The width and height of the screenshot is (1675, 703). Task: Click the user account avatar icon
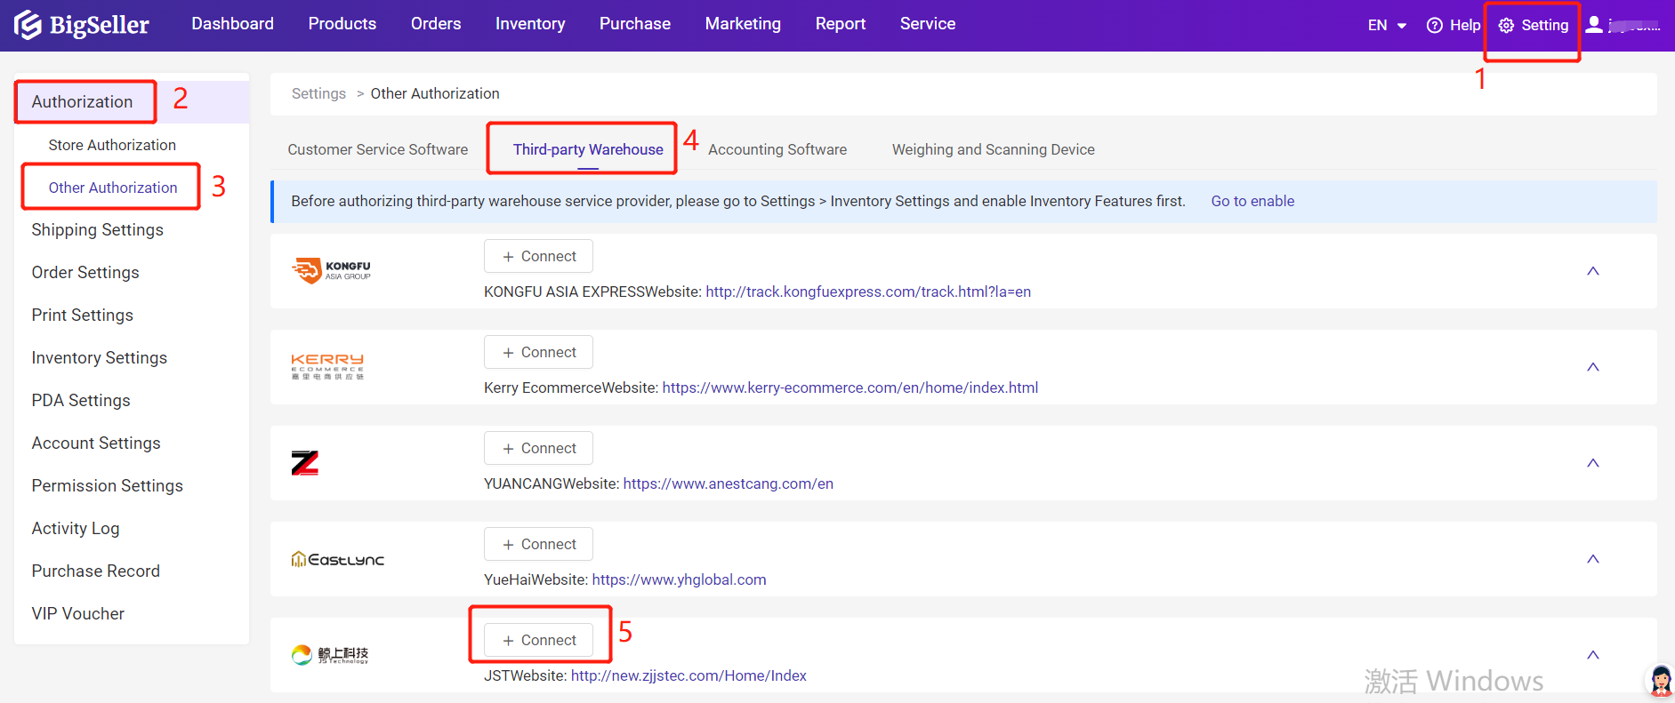click(1594, 25)
